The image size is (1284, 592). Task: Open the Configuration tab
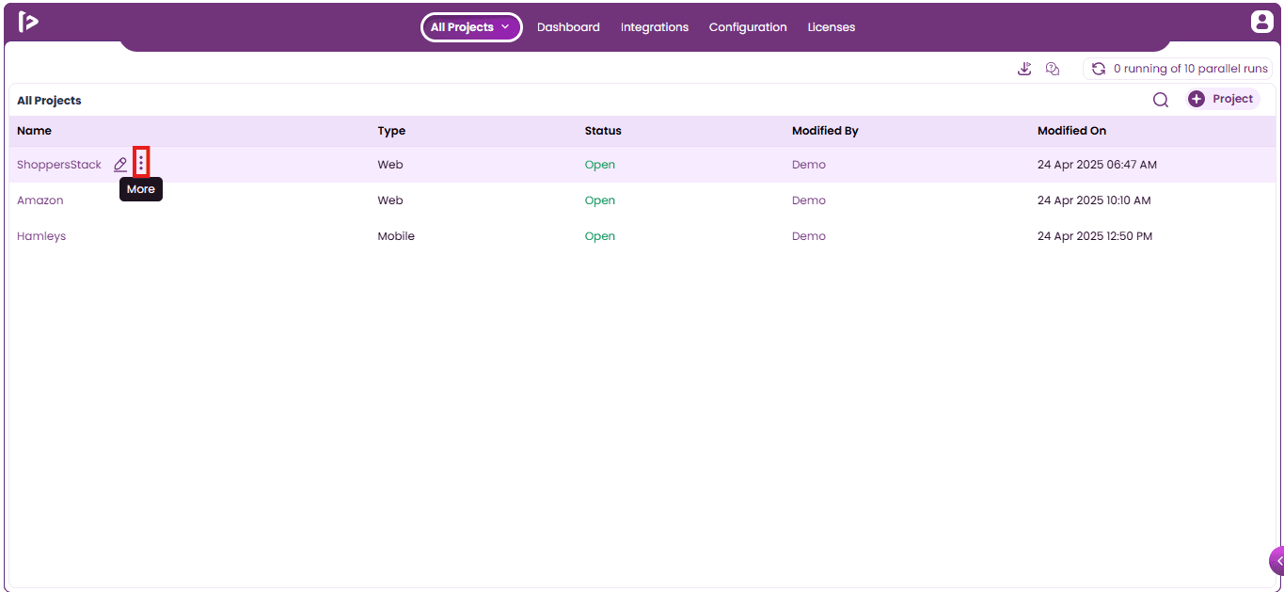[x=748, y=27]
